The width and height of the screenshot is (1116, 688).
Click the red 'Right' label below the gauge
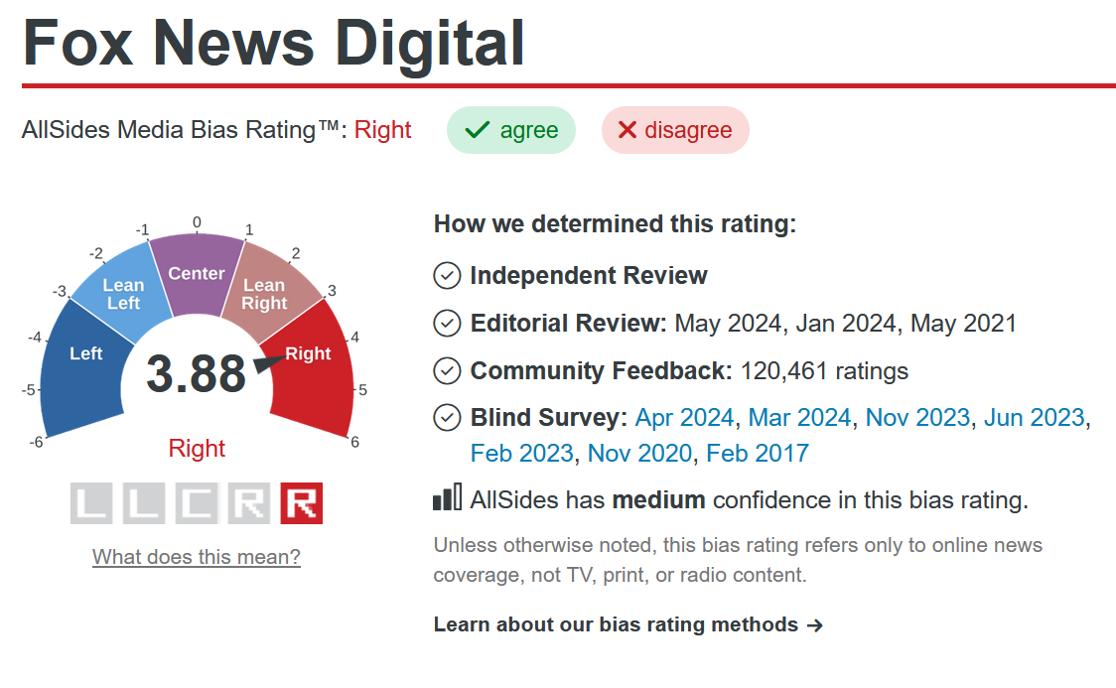(197, 448)
